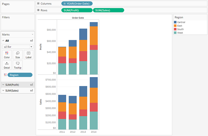
Task: Open the Label mark card
Action: 28,55
